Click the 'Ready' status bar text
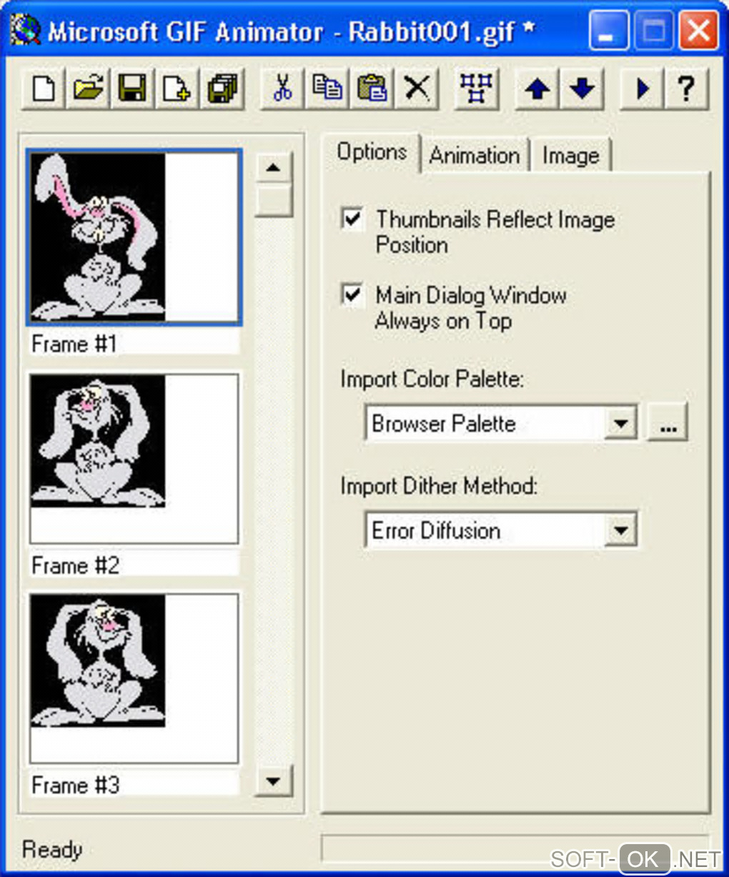The image size is (729, 877). tap(52, 849)
